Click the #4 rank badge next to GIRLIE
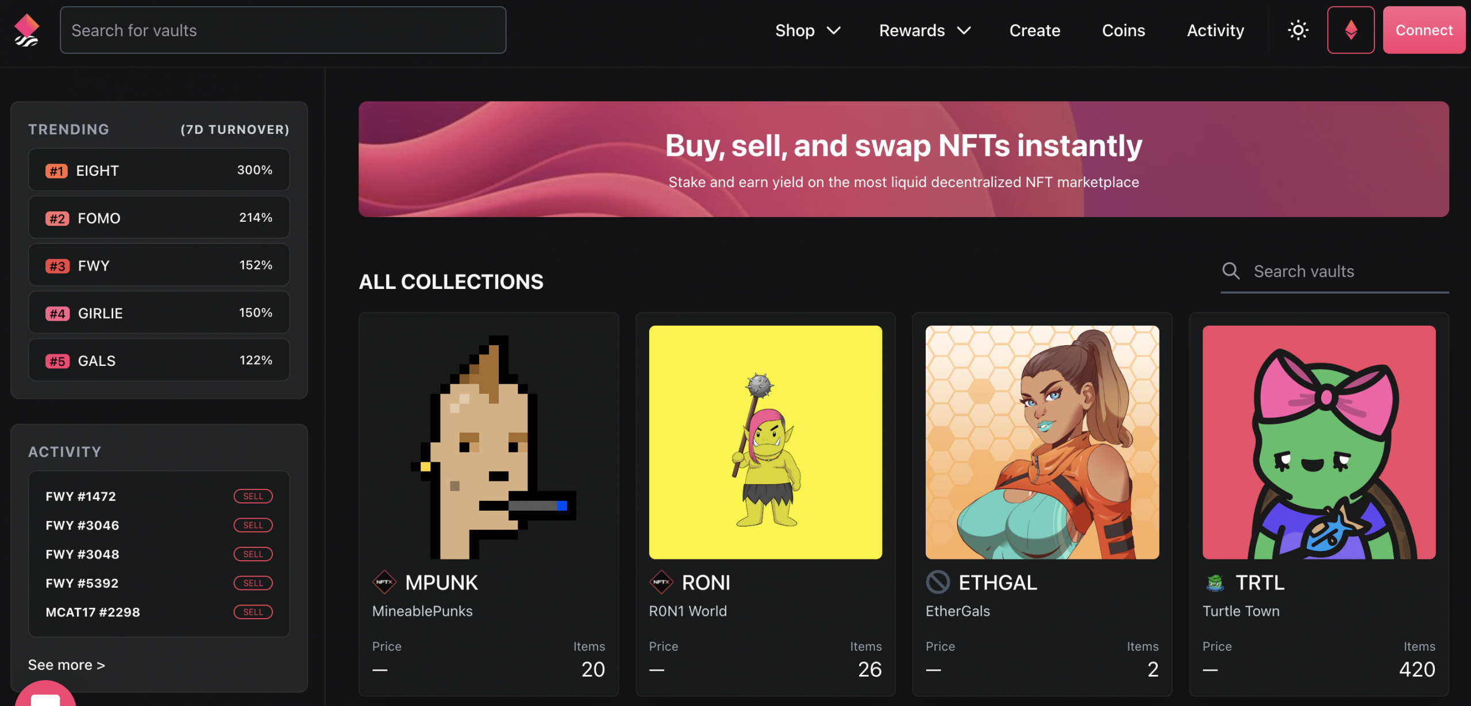The width and height of the screenshot is (1471, 706). (57, 314)
